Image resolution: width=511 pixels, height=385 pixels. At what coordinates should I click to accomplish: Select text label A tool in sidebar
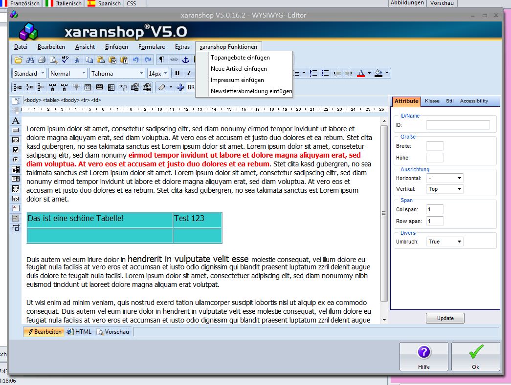pos(15,121)
